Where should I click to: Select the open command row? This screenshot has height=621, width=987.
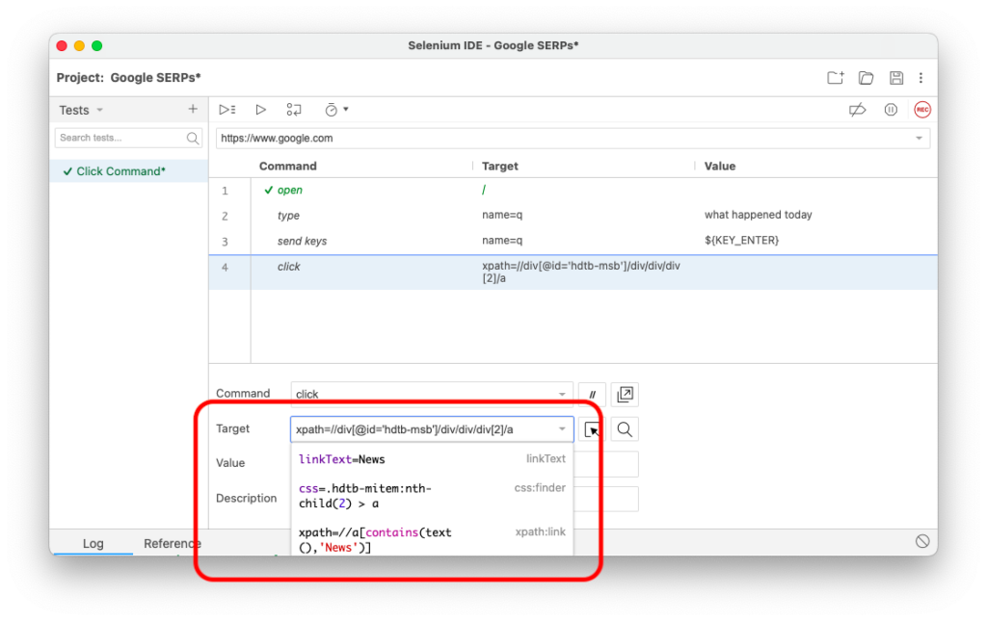(573, 190)
